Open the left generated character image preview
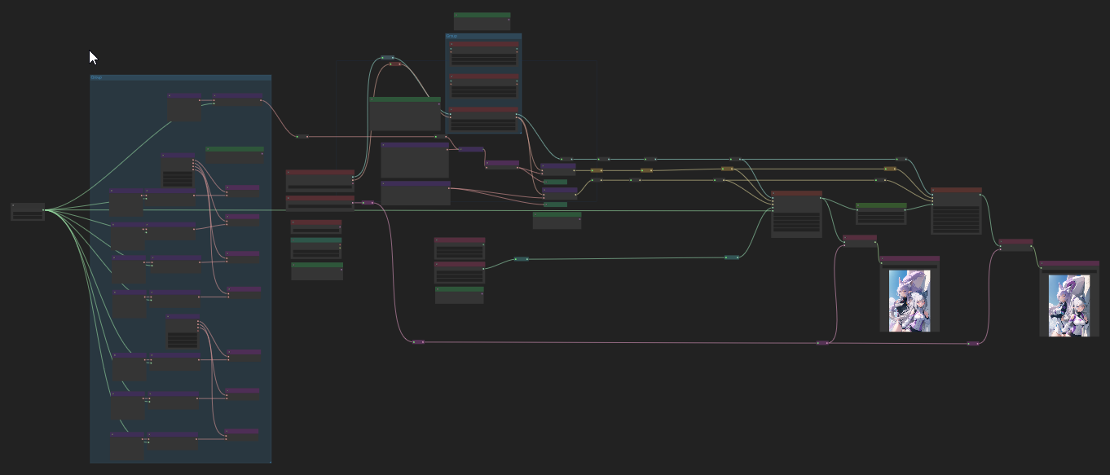 coord(910,301)
